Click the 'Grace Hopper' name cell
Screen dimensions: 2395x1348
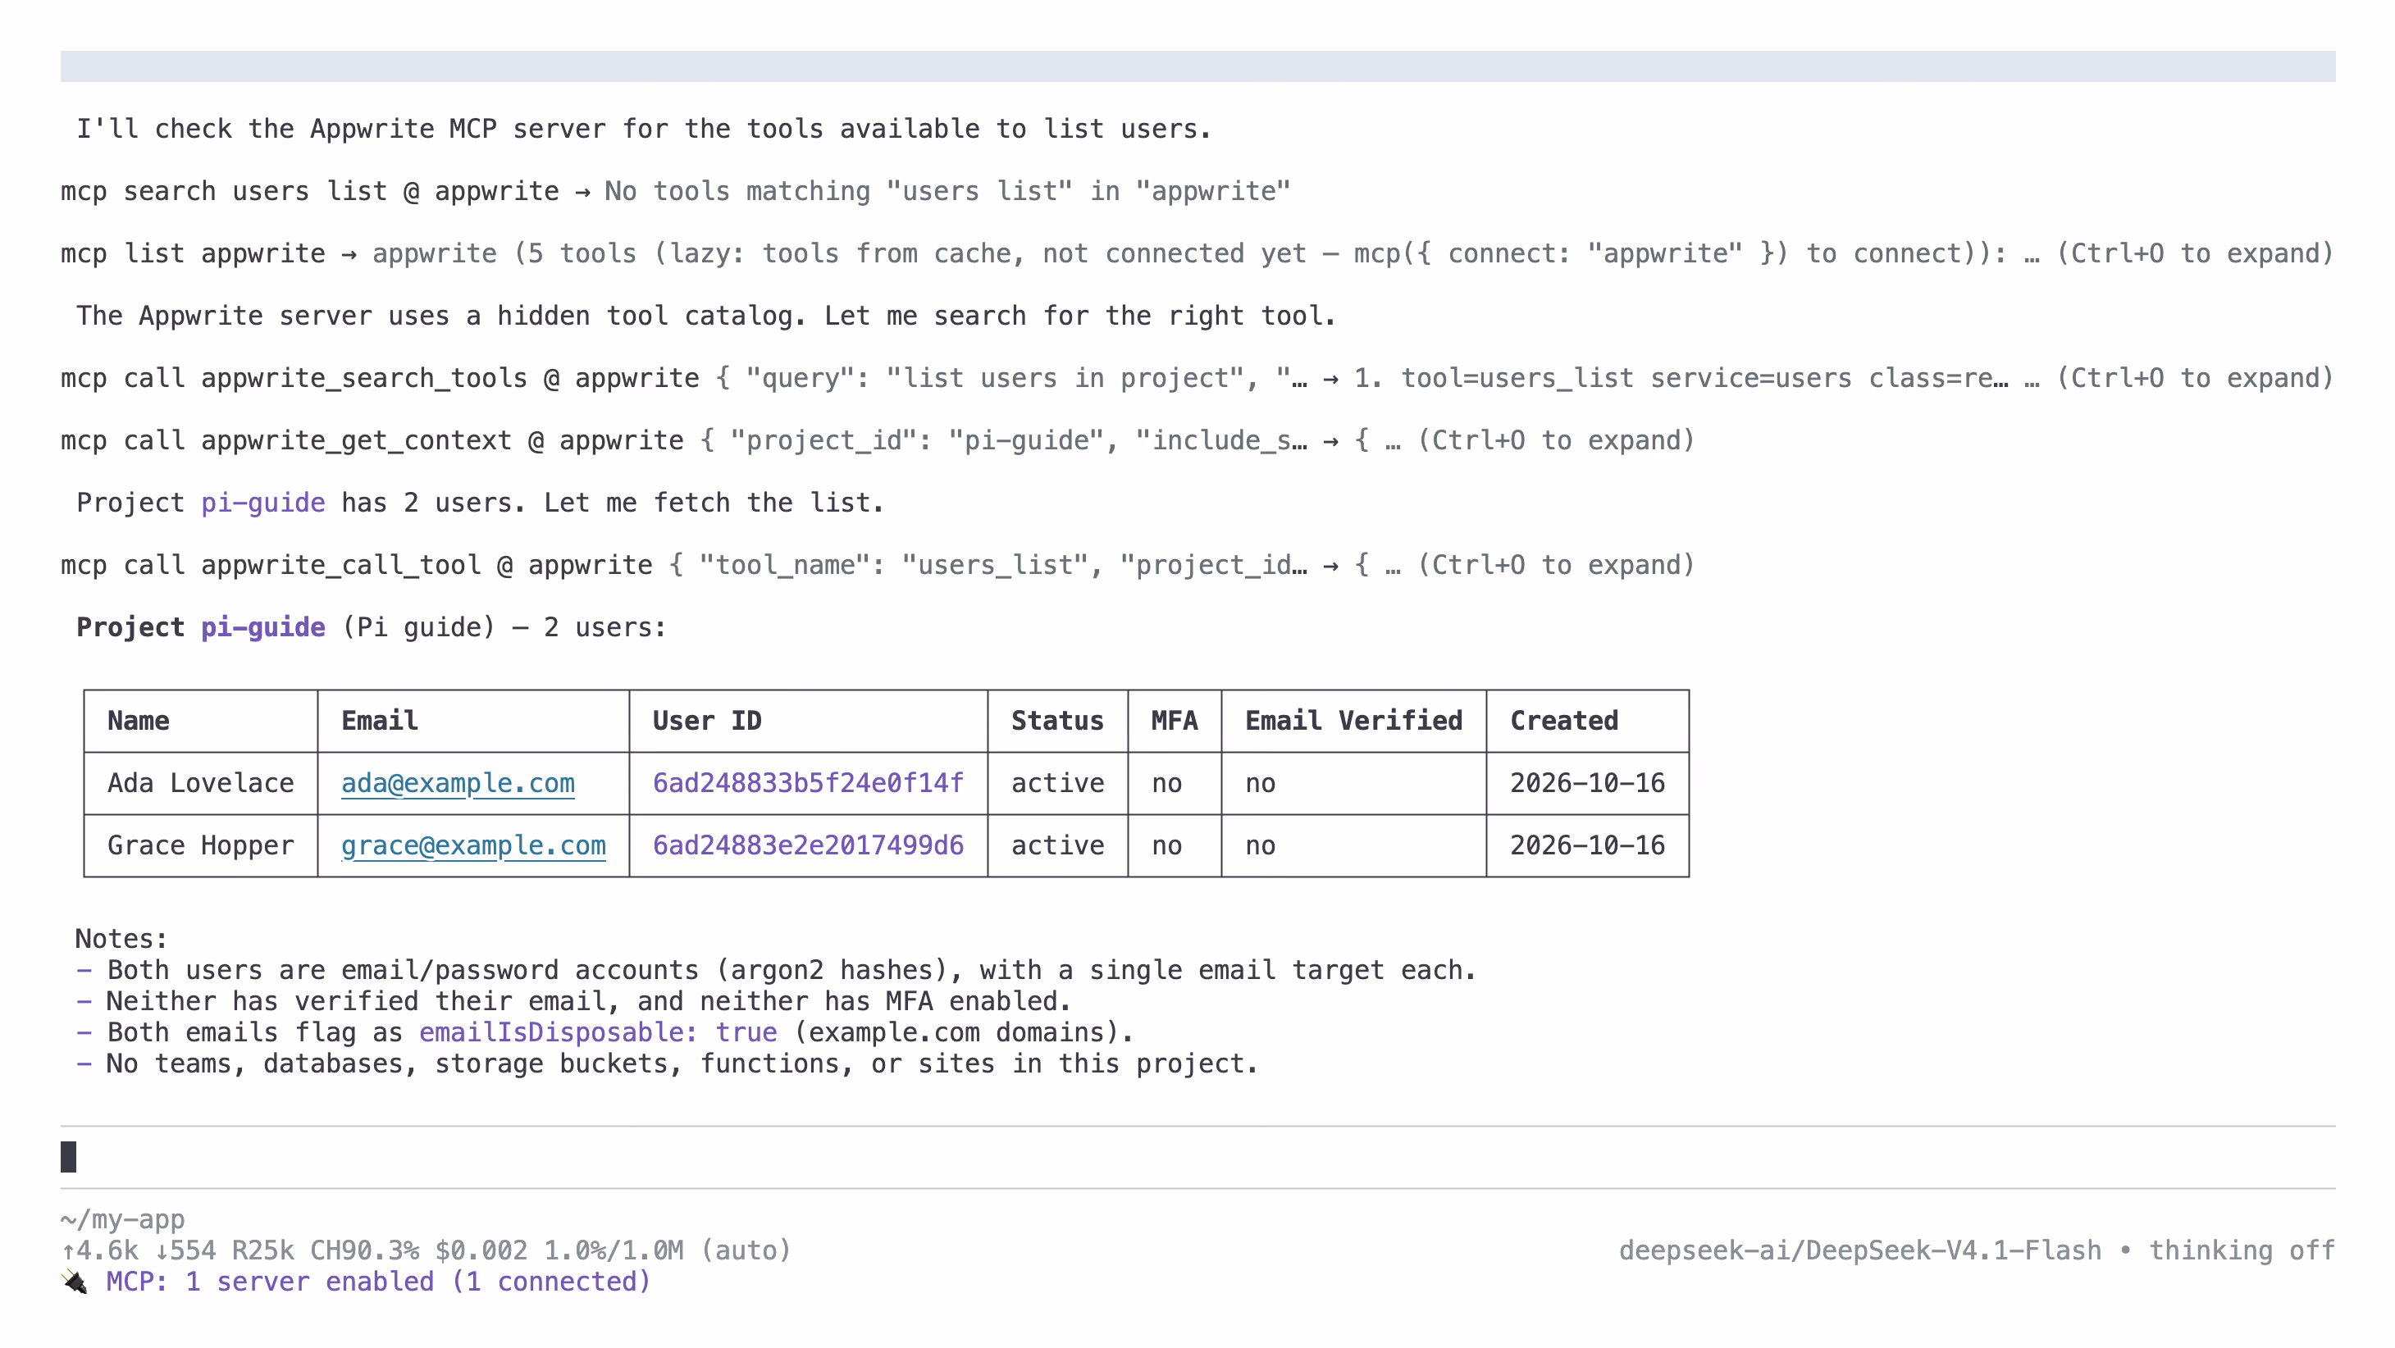pos(201,845)
